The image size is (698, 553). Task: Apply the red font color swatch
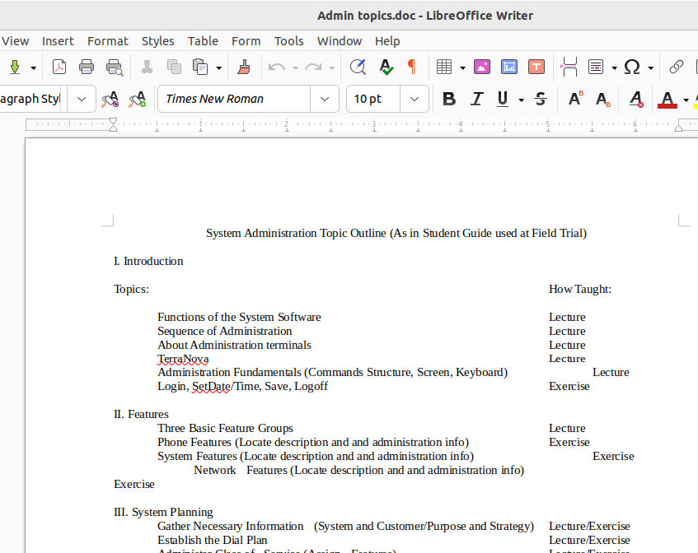click(668, 99)
